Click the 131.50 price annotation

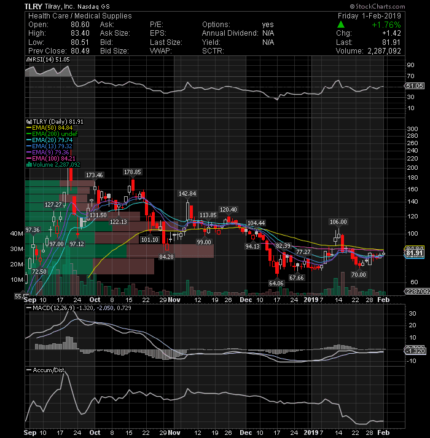pos(98,215)
